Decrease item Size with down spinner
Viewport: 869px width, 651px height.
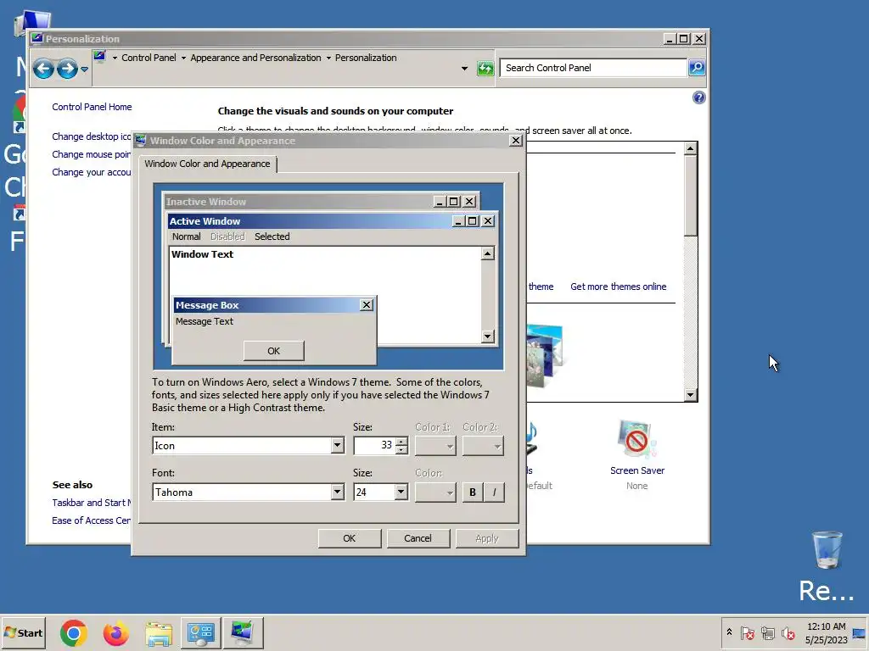pyautogui.click(x=402, y=449)
